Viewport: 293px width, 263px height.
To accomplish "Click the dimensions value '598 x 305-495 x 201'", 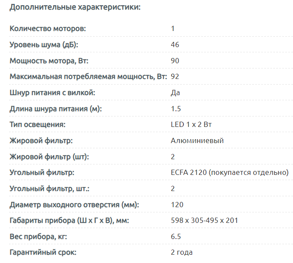I will (204, 220).
